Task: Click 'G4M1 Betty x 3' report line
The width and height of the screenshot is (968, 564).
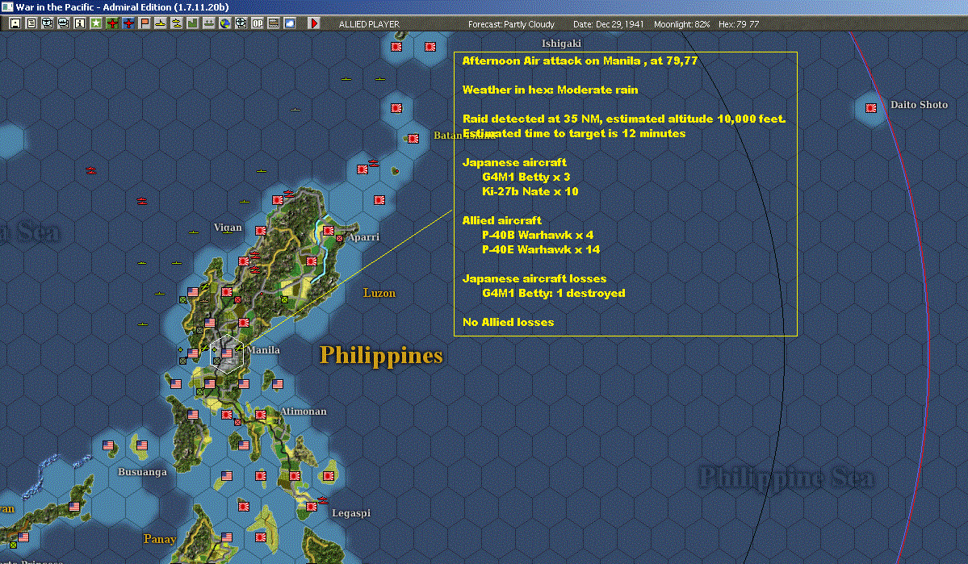Action: pyautogui.click(x=526, y=177)
